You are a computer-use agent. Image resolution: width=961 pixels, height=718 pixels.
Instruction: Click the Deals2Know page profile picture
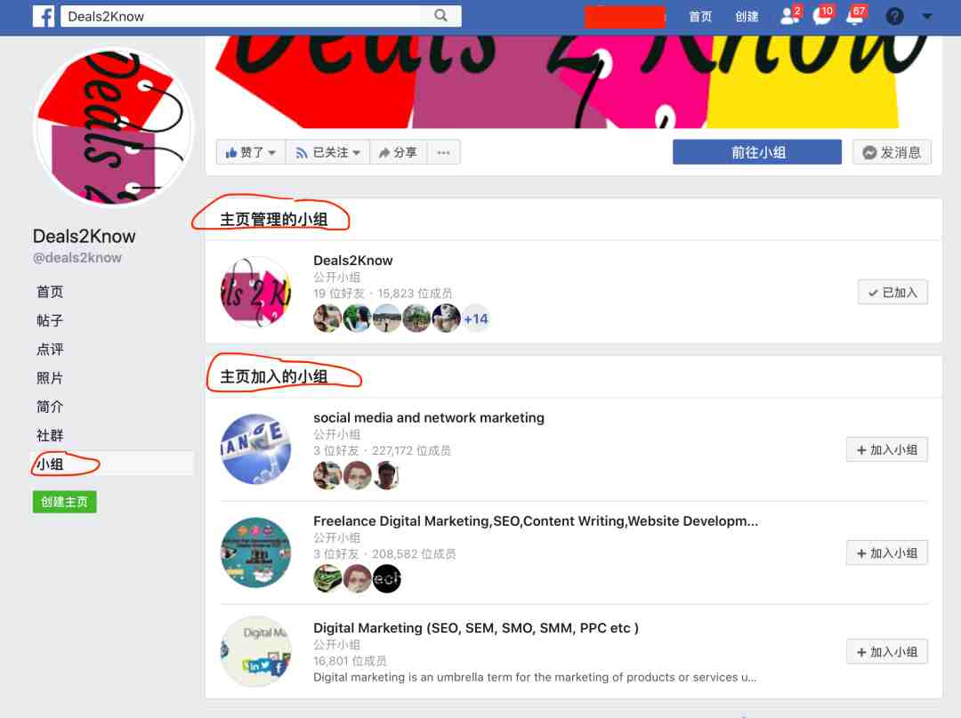(114, 127)
